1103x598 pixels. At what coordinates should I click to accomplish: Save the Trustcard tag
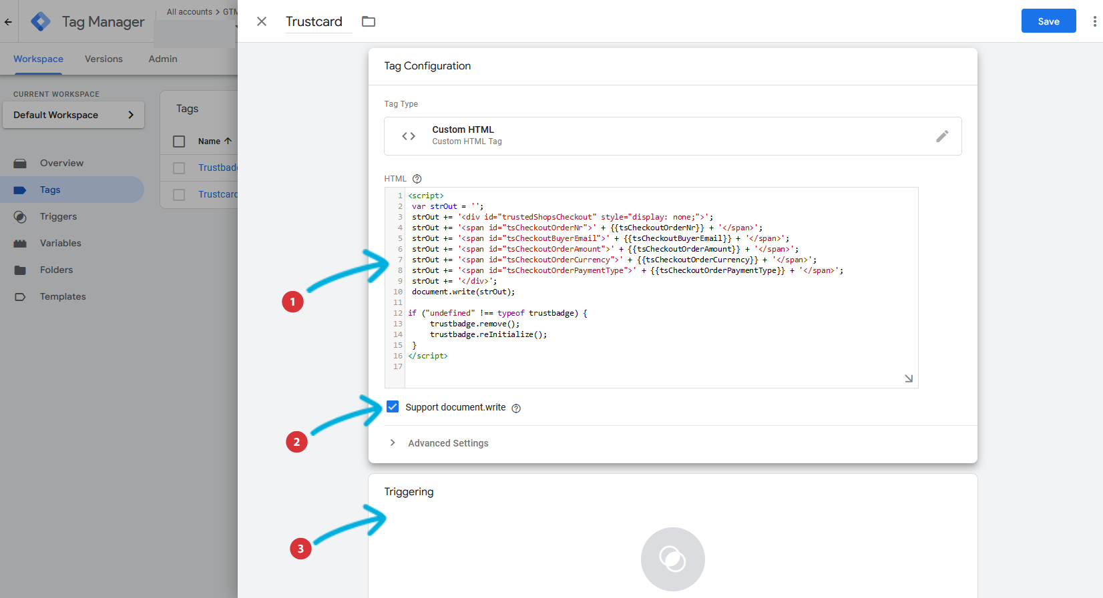click(1048, 21)
